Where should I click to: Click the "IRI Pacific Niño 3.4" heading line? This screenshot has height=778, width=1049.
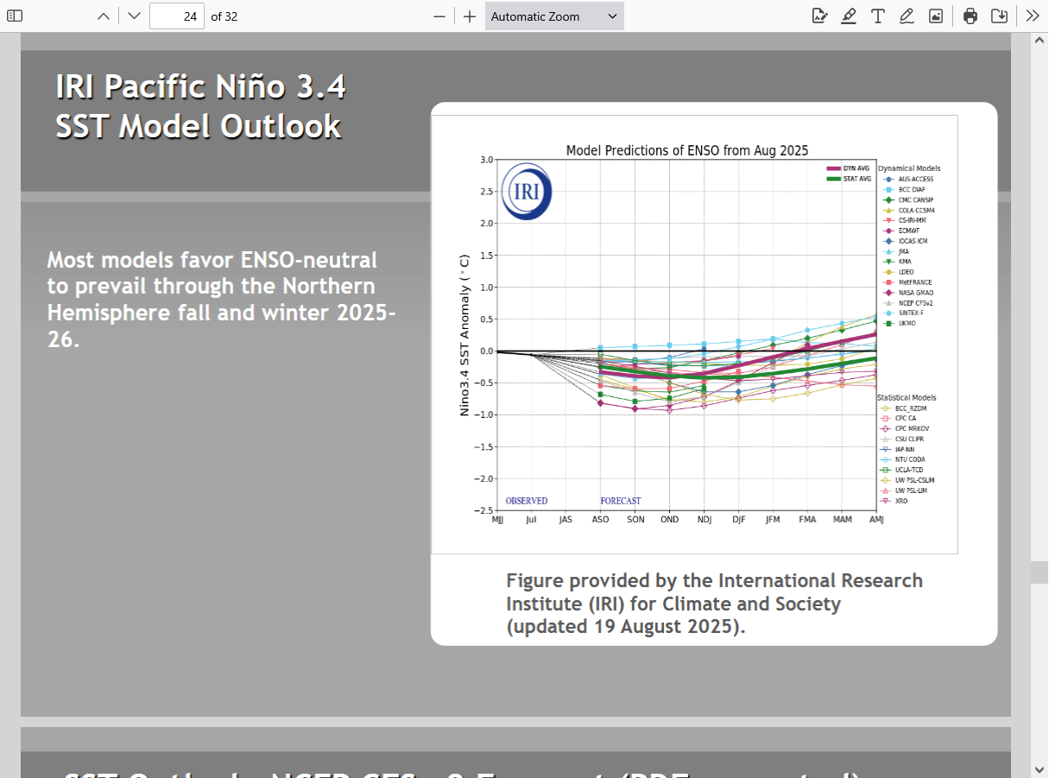point(200,86)
